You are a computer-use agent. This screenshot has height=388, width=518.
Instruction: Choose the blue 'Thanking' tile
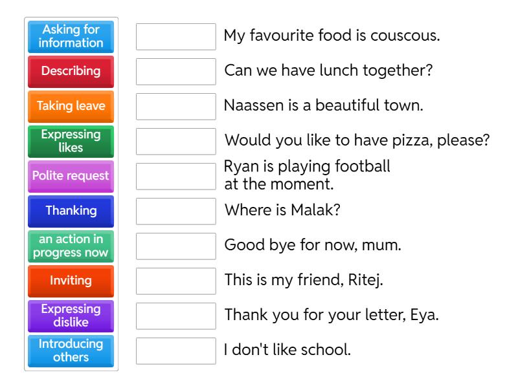[71, 211]
